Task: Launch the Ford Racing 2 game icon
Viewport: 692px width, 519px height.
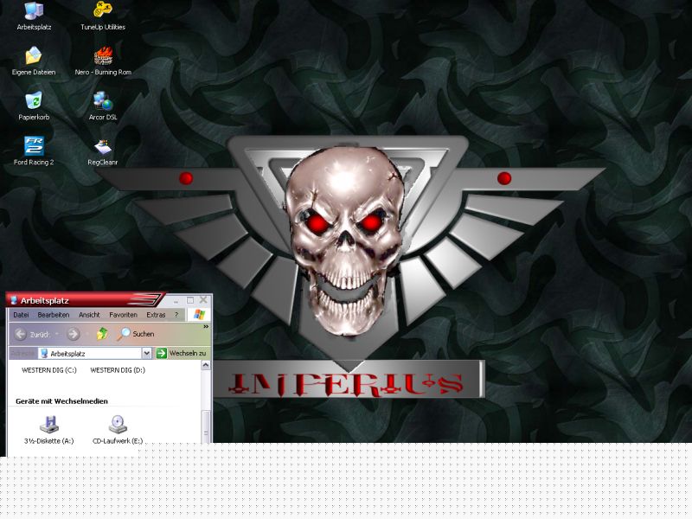Action: tap(34, 151)
